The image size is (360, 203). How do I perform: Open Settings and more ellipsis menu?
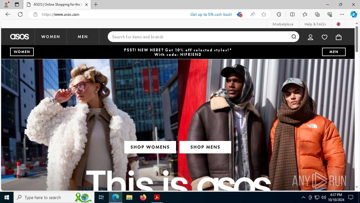[x=342, y=14]
